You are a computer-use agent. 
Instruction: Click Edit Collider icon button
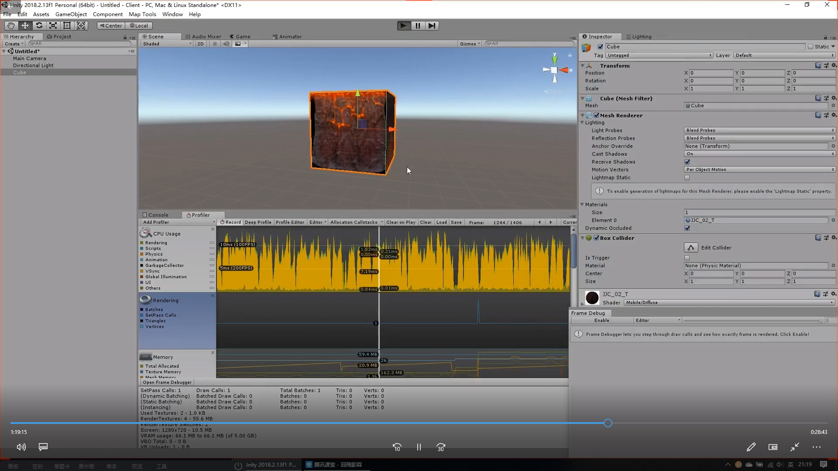point(690,248)
